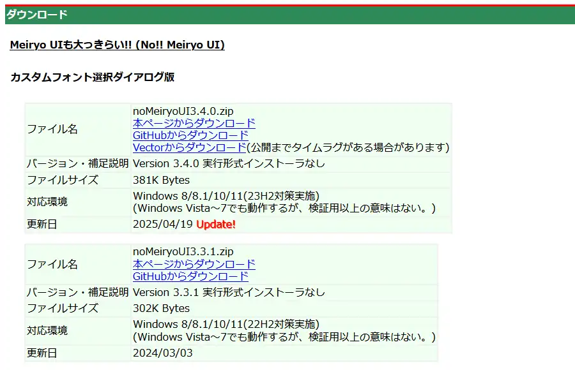Click バージョン・補足説明 label beside Version 3.4.0
Viewport: 575px width, 370px height.
(x=78, y=163)
